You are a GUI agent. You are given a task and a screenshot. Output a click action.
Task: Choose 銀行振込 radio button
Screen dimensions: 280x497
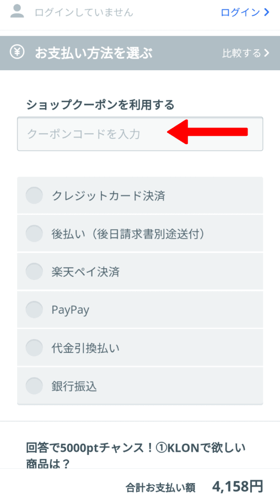34,386
